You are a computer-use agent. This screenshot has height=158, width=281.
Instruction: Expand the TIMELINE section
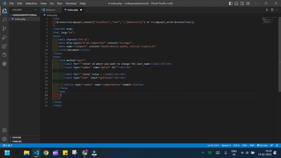pyautogui.click(x=25, y=141)
